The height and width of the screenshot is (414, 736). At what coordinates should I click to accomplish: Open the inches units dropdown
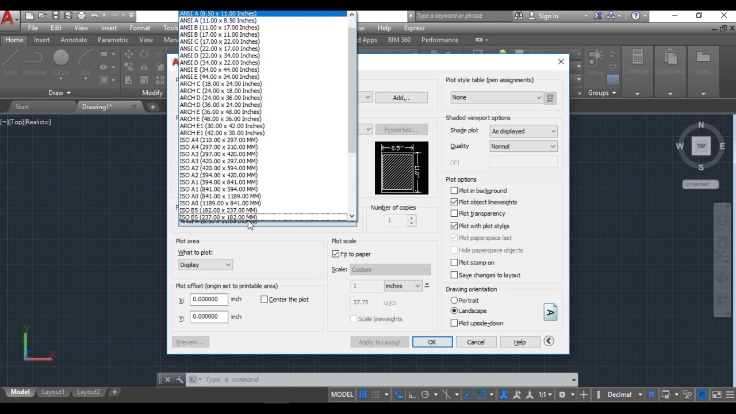[403, 286]
